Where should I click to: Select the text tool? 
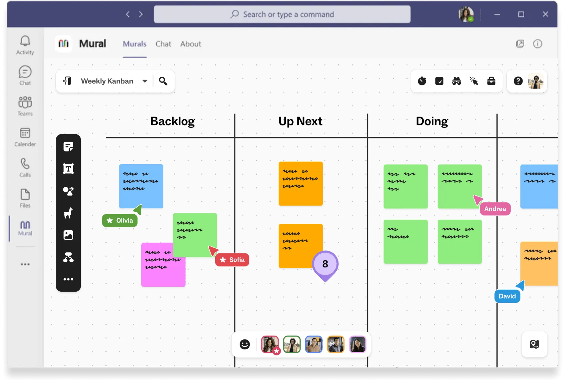coord(69,168)
